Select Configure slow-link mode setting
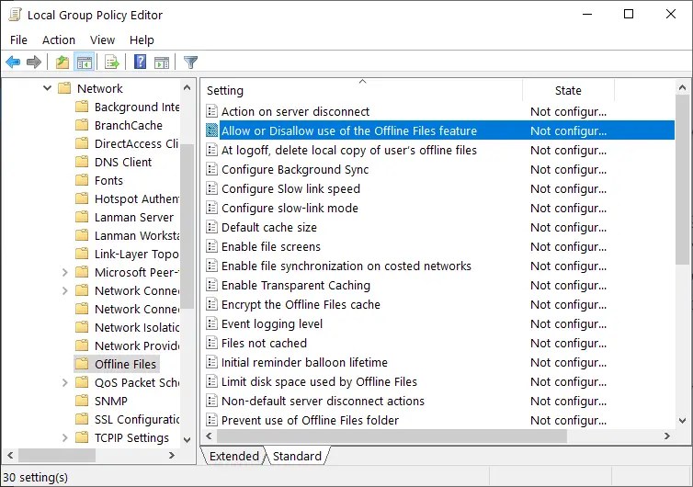Image resolution: width=693 pixels, height=487 pixels. pyautogui.click(x=439, y=209)
